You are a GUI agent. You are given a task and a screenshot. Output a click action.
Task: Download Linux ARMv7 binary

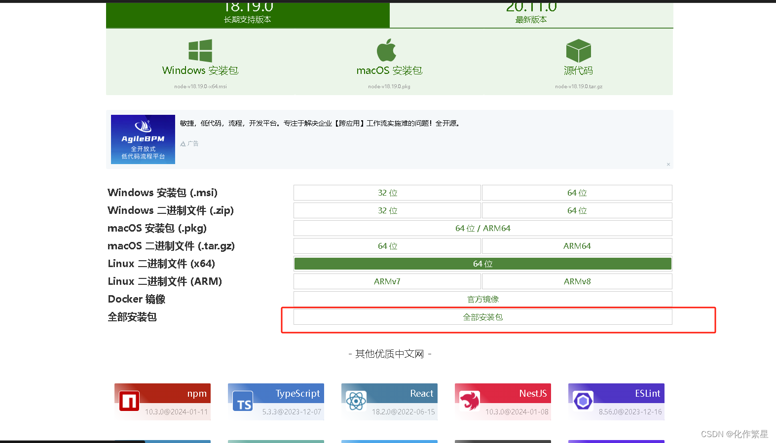point(387,281)
